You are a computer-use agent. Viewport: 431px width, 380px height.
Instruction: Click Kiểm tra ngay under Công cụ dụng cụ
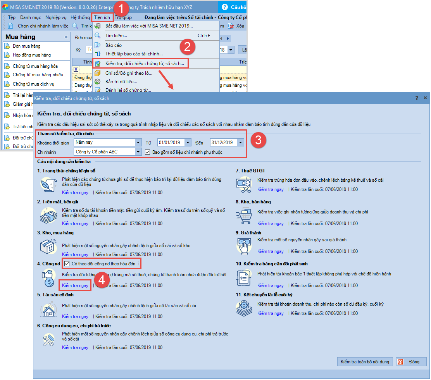pyautogui.click(x=75, y=347)
